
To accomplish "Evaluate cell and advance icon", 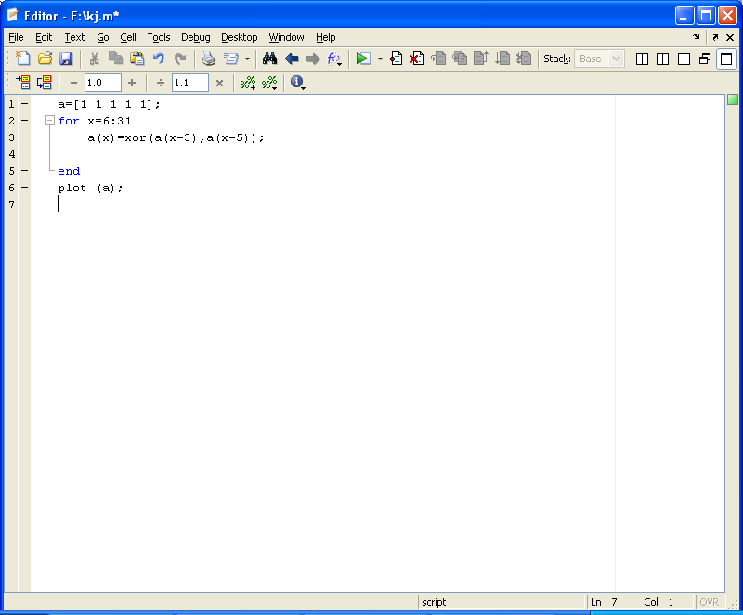I will (x=45, y=83).
